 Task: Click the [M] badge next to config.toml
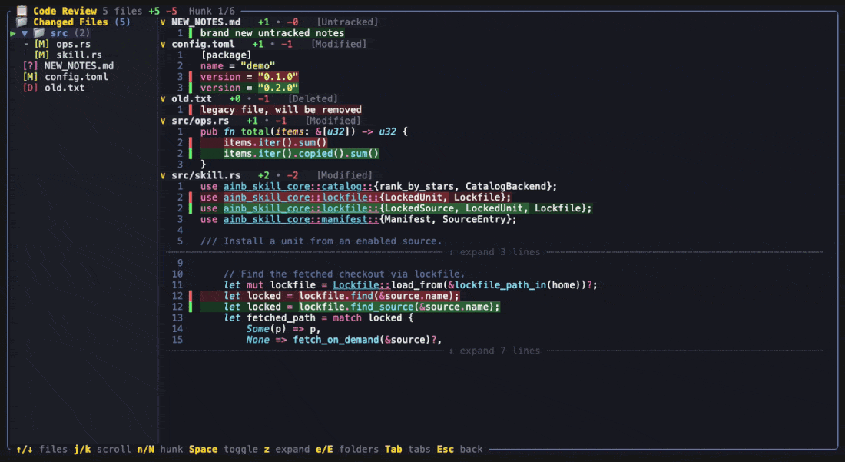(x=30, y=77)
